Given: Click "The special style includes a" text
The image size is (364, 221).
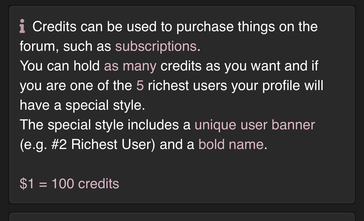Looking at the screenshot, I should (105, 125).
